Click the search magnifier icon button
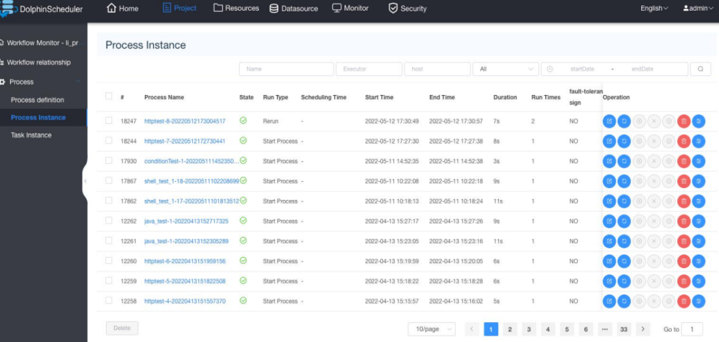The height and width of the screenshot is (342, 719). pos(700,69)
